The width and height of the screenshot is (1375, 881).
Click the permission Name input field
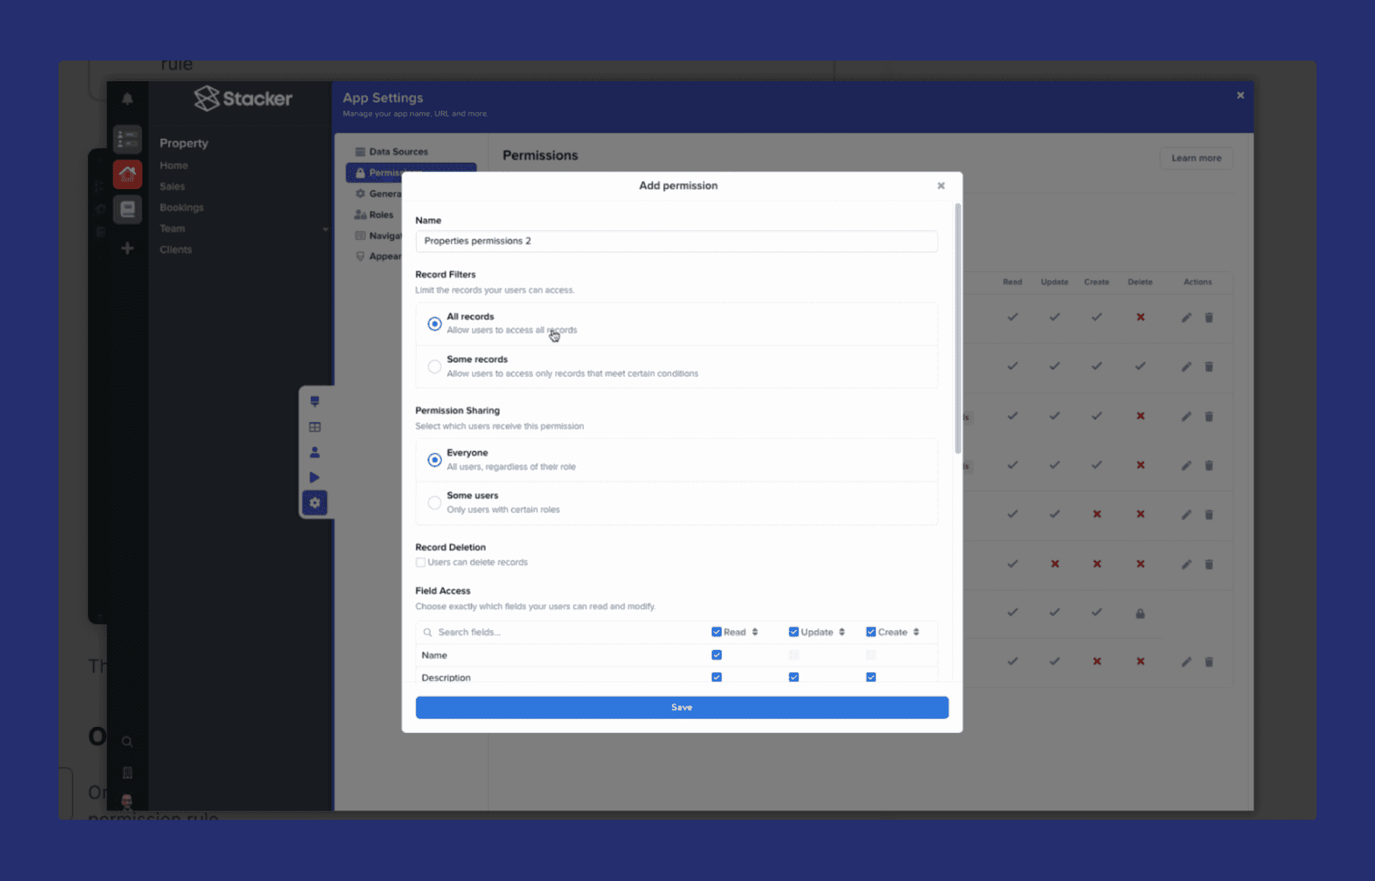(676, 241)
